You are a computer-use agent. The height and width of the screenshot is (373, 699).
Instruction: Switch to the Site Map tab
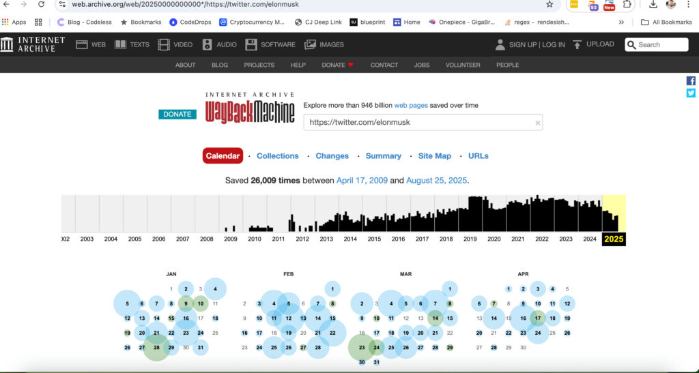[435, 155]
